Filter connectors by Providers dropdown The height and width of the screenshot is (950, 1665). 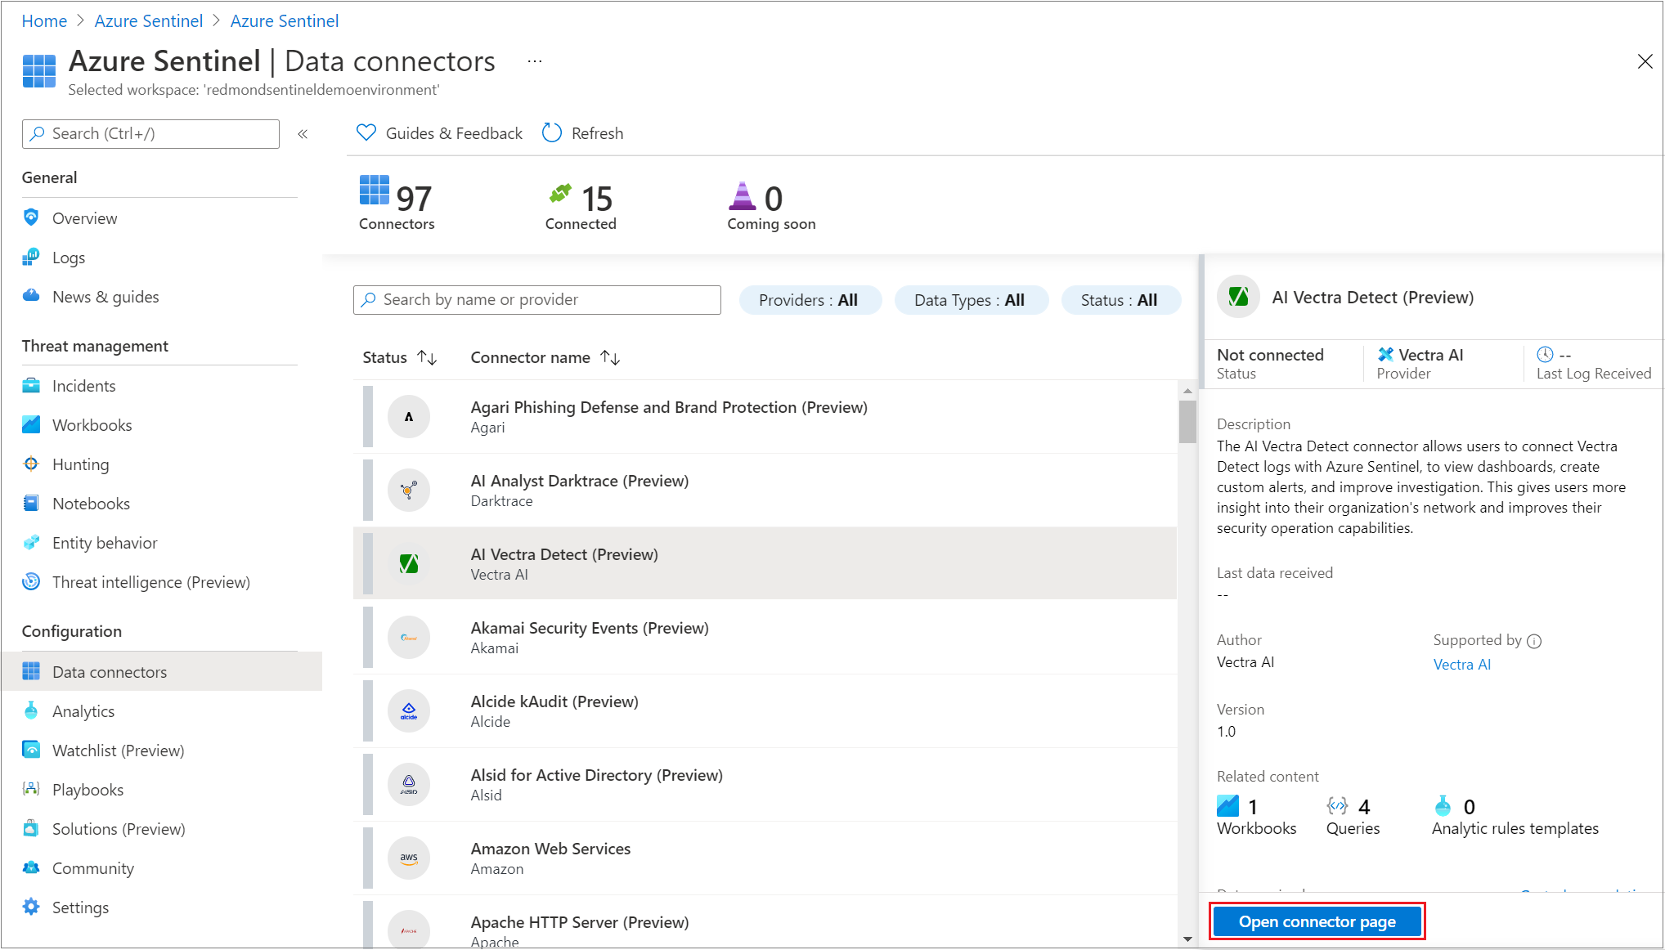point(807,299)
